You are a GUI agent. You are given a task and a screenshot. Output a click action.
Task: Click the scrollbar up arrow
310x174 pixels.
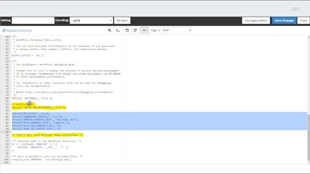(309, 37)
